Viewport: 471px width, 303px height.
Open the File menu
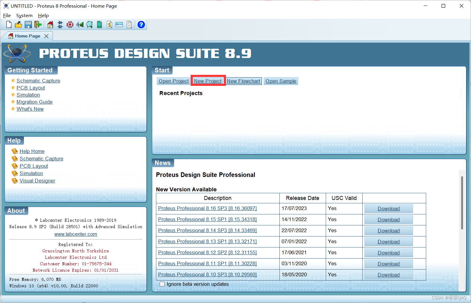pos(7,15)
